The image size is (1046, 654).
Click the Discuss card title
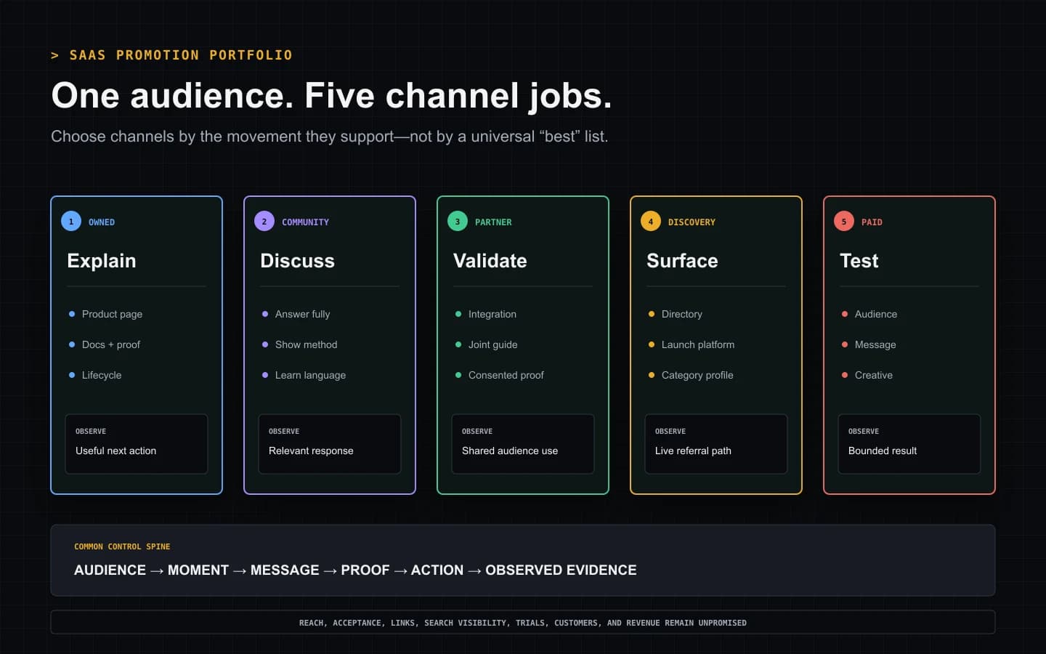[297, 261]
